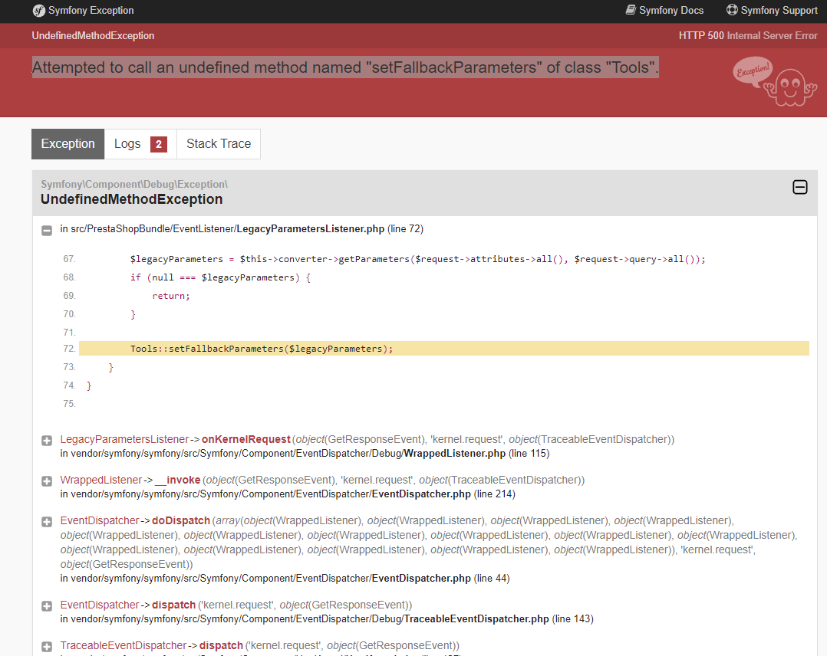
Task: Click the UndefinedMethodException title in red bar
Action: click(93, 35)
